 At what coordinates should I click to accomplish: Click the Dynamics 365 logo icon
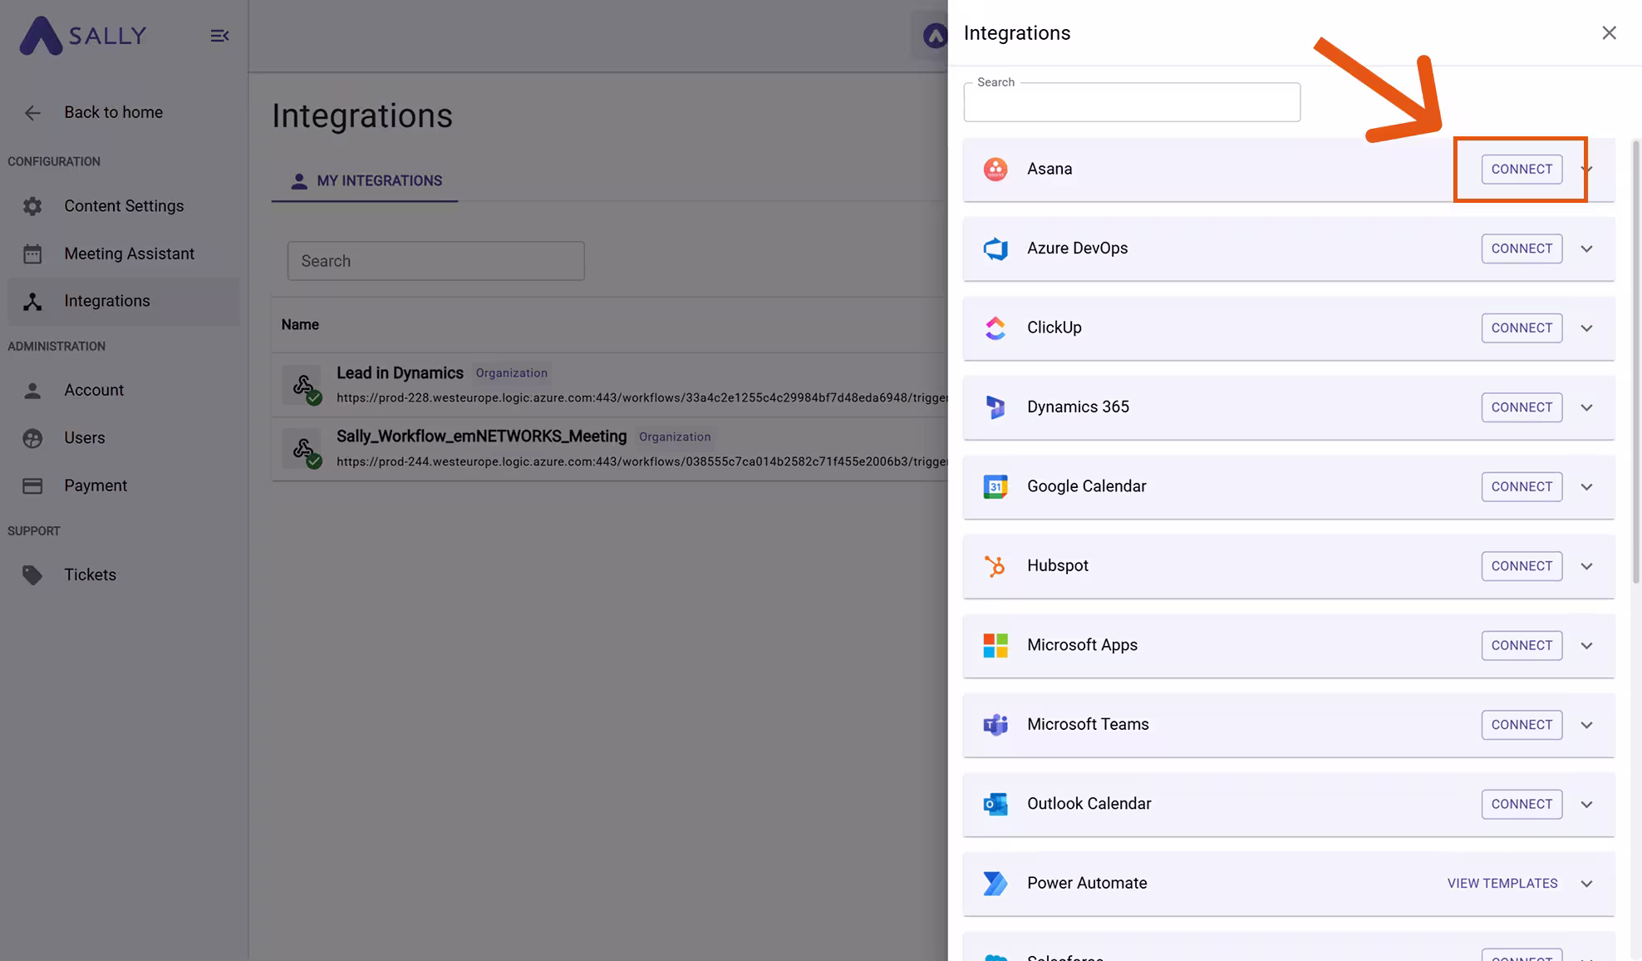[996, 407]
